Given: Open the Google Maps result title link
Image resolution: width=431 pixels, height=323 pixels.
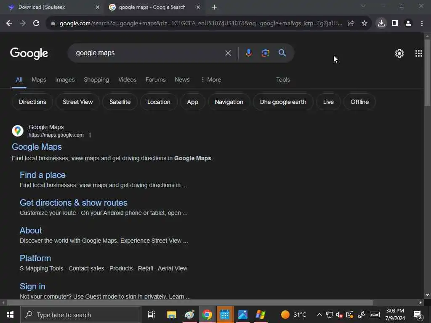Looking at the screenshot, I should click(37, 147).
